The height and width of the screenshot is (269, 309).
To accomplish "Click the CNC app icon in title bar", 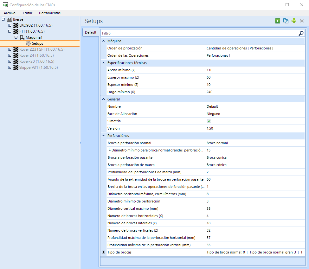I will [x=5, y=5].
